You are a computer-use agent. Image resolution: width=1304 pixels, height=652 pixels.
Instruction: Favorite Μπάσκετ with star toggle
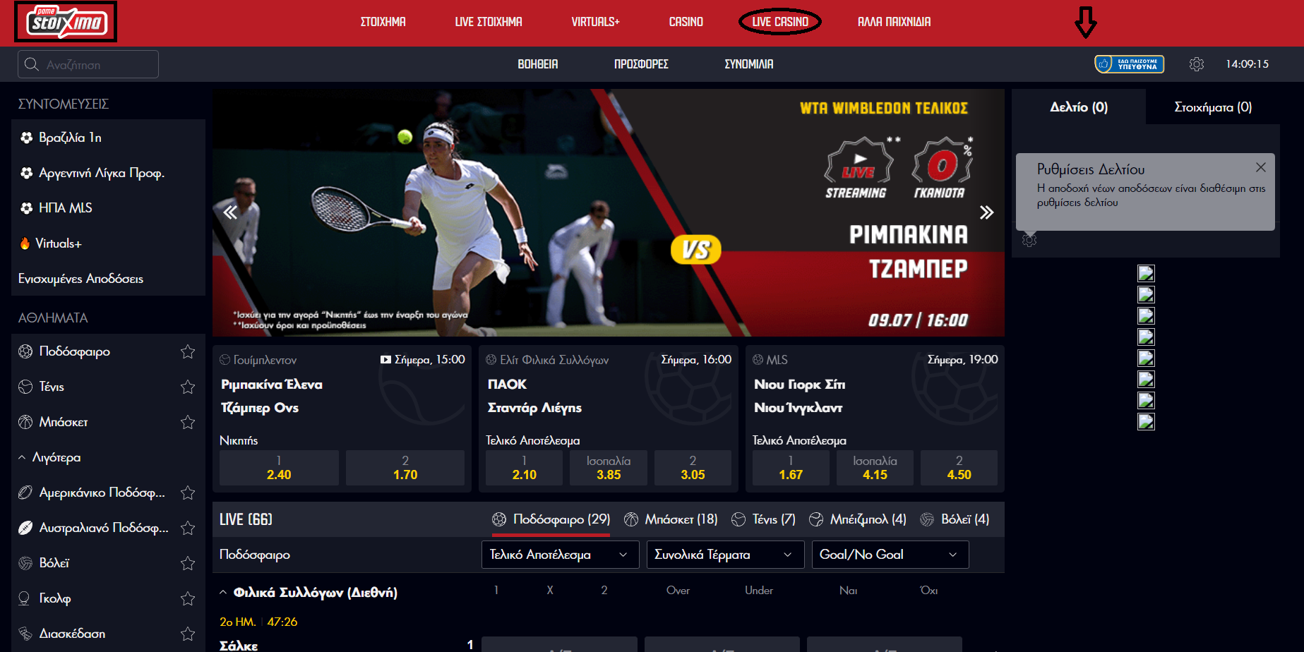coord(188,422)
